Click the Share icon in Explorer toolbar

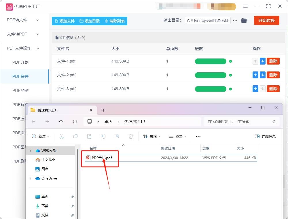(117, 136)
